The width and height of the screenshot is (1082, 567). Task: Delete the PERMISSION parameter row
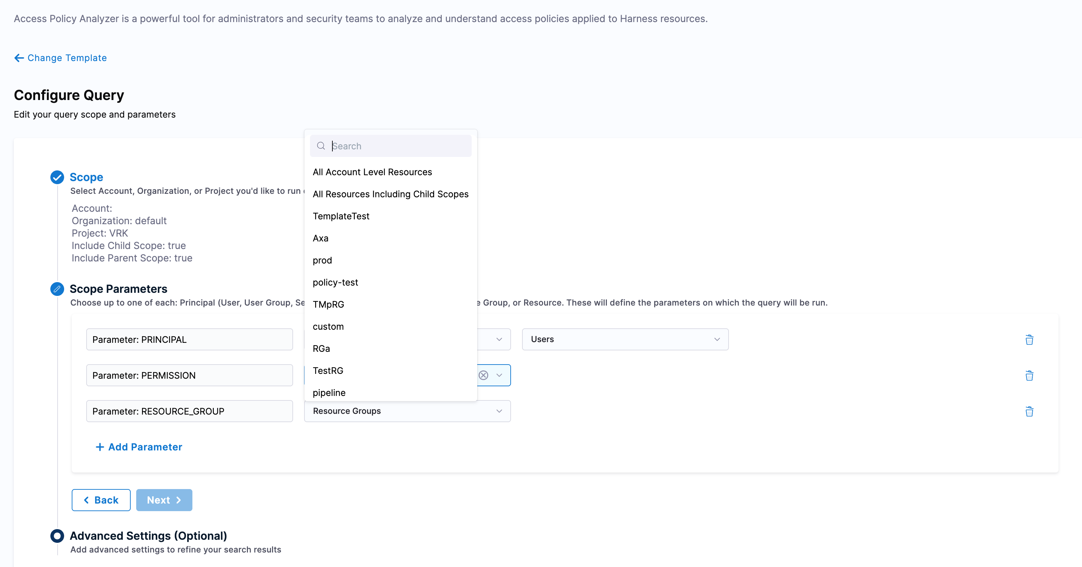pyautogui.click(x=1029, y=376)
